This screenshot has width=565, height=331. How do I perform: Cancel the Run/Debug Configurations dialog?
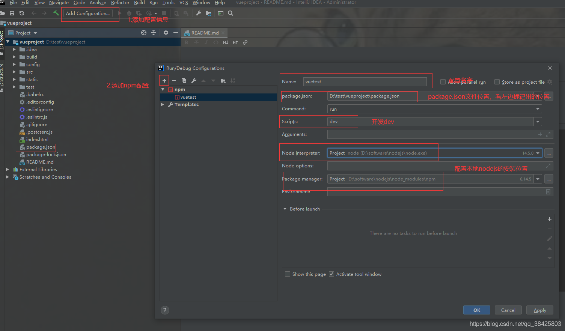[x=508, y=310]
